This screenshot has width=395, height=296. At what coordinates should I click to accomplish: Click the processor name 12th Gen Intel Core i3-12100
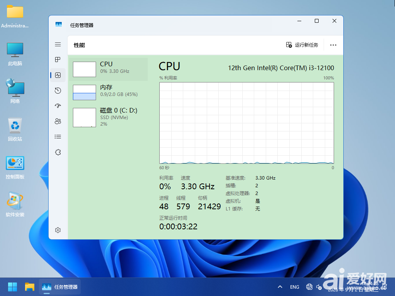point(281,68)
